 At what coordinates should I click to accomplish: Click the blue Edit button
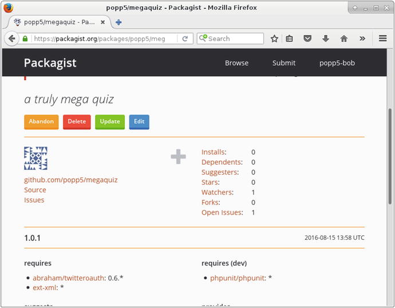(x=139, y=122)
